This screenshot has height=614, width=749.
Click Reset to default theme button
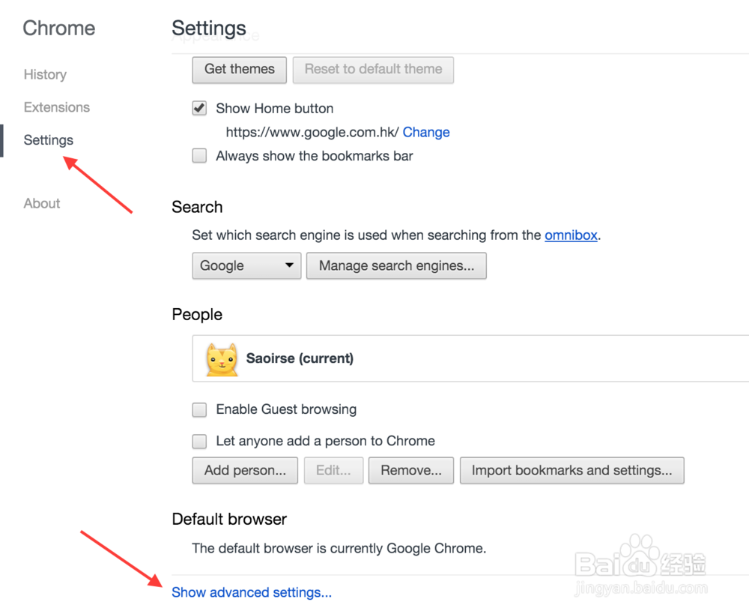tap(373, 70)
